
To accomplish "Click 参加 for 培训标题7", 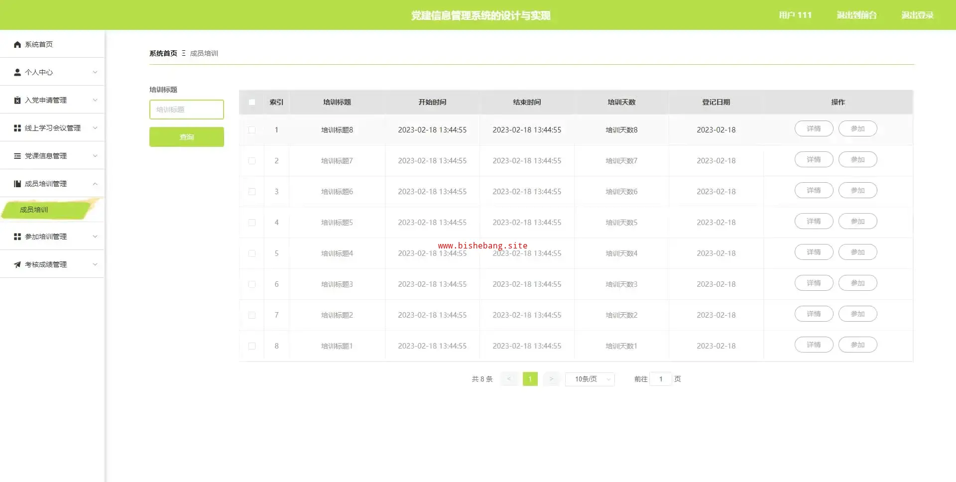I will [x=857, y=159].
